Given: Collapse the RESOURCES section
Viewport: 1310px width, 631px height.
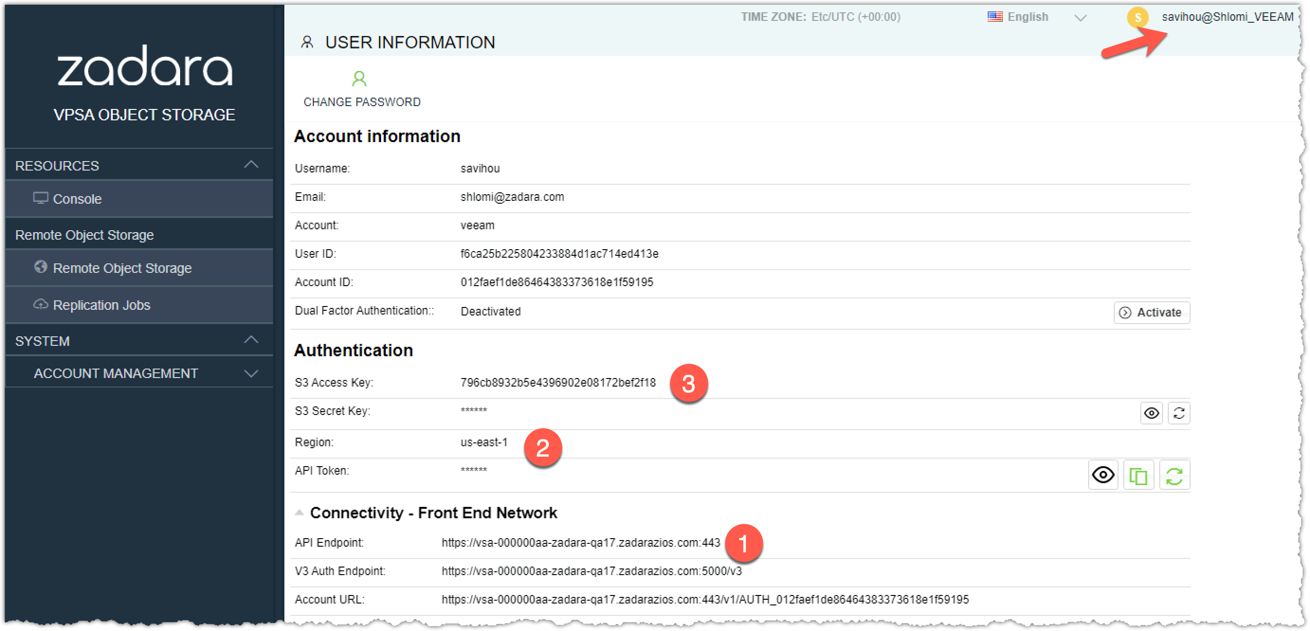Looking at the screenshot, I should pyautogui.click(x=251, y=165).
